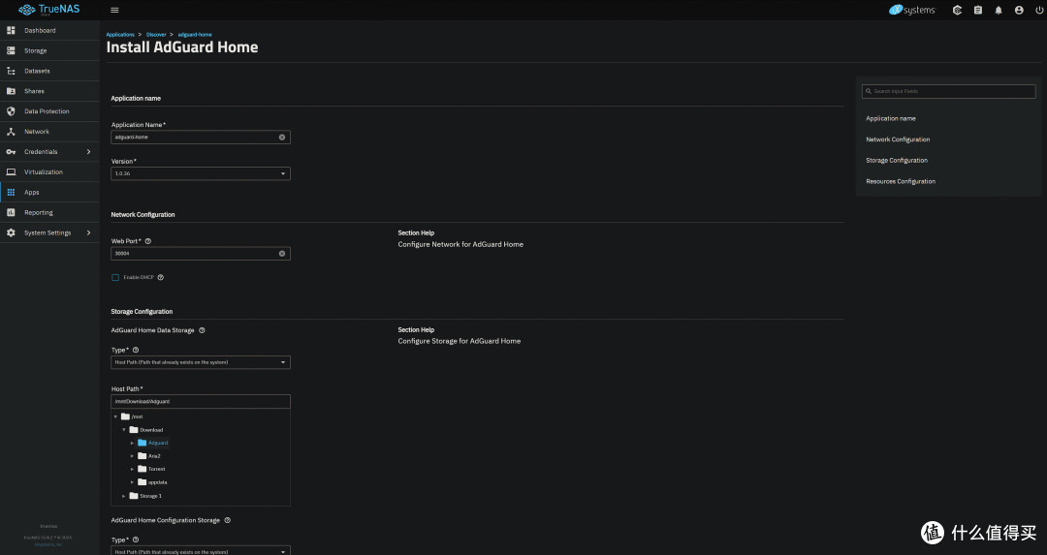Select the appdata folder label
The height and width of the screenshot is (555, 1047).
pyautogui.click(x=158, y=482)
